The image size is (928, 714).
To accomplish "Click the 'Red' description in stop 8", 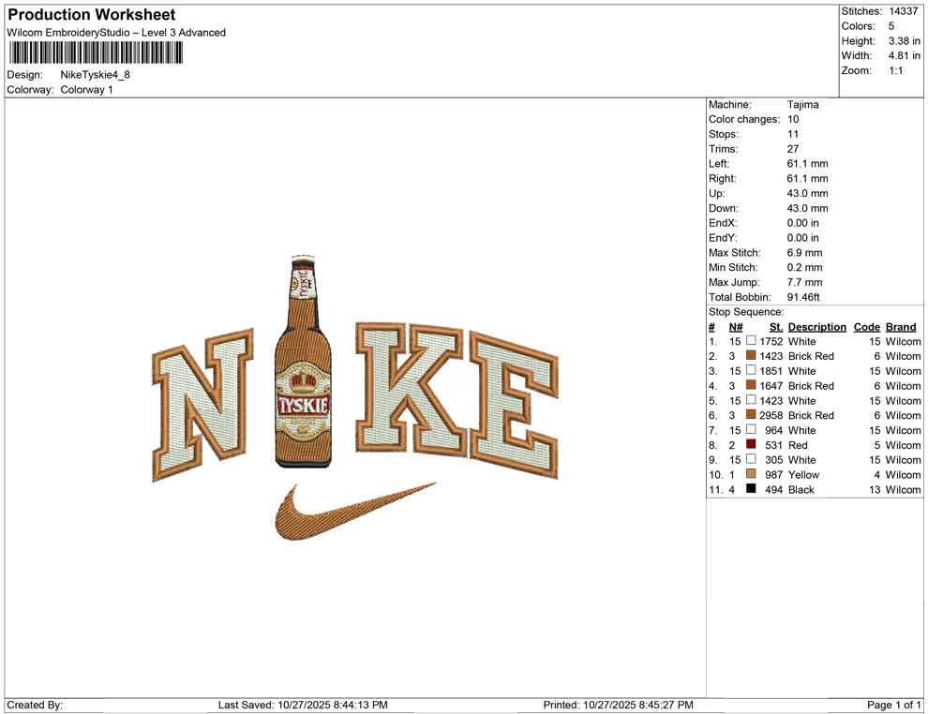I will (798, 445).
